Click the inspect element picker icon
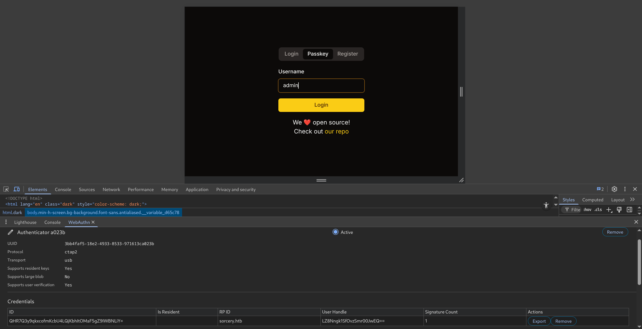 [6, 189]
